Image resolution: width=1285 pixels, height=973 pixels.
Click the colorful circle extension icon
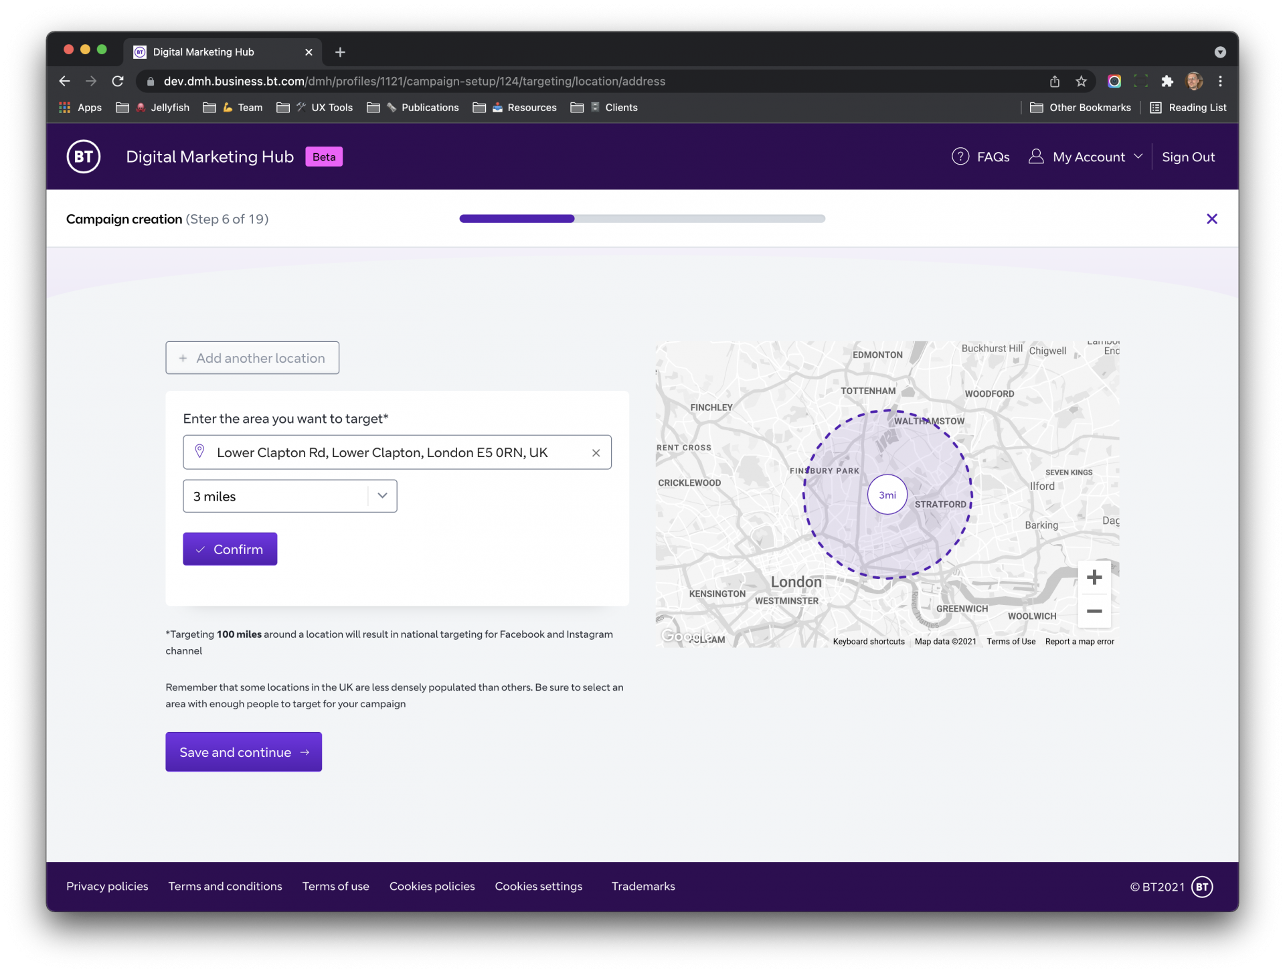coord(1114,81)
